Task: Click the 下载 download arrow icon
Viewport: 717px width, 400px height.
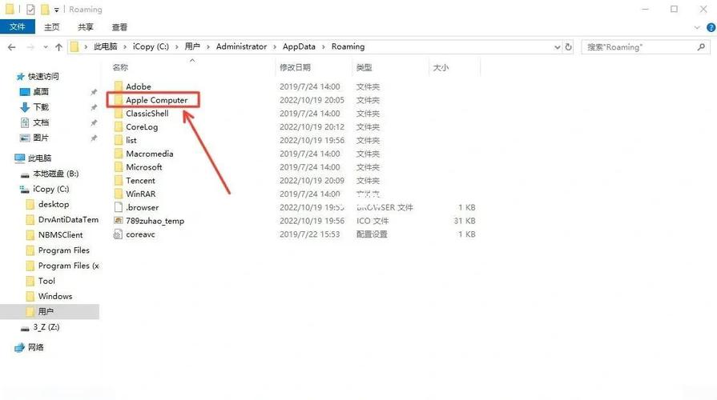Action: (x=25, y=107)
